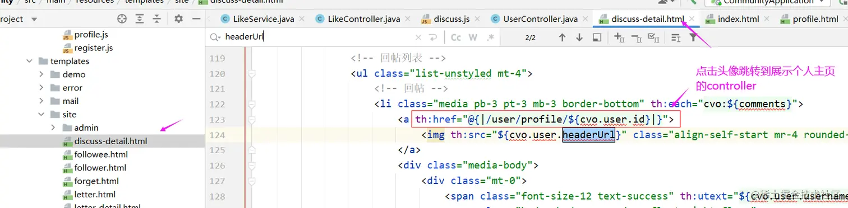848x208 pixels.
Task: Click the highlighted headerUrl text in code
Action: [x=589, y=135]
